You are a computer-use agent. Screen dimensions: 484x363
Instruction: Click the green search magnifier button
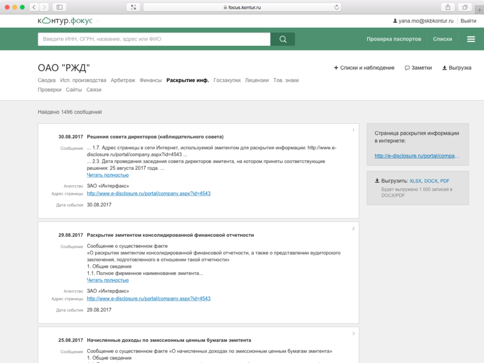pyautogui.click(x=283, y=39)
